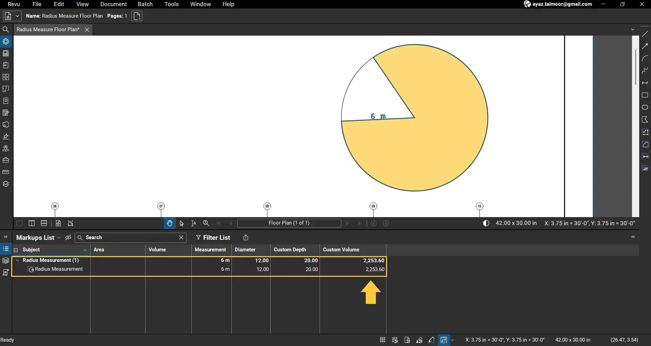This screenshot has height=346, width=651.
Task: Open the document tab options chevron
Action: [633, 29]
